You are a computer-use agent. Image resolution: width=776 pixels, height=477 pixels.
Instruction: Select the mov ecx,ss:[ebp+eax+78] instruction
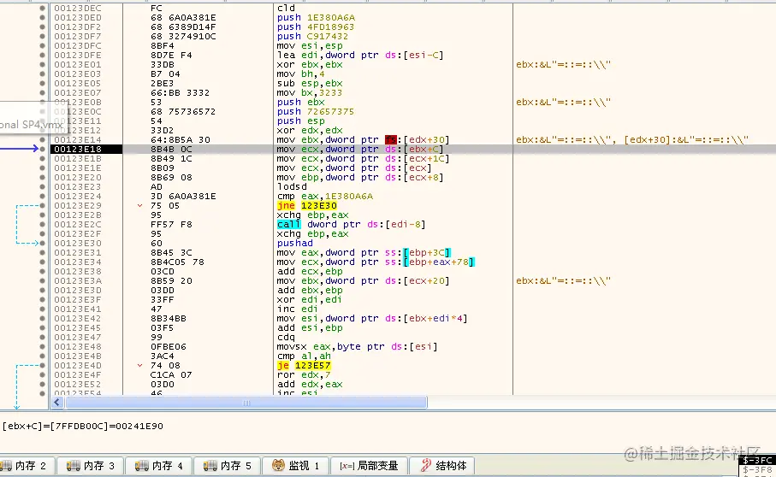coord(376,262)
